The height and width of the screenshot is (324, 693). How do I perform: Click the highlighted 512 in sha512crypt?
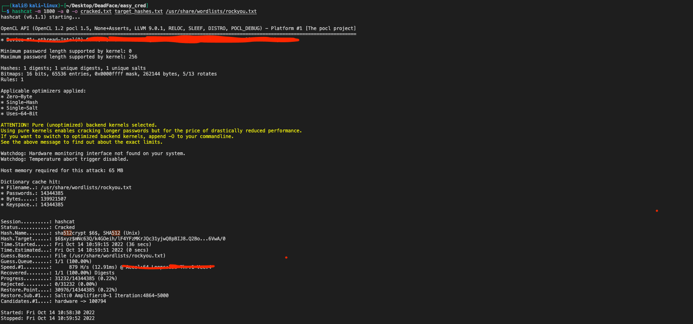coord(67,233)
